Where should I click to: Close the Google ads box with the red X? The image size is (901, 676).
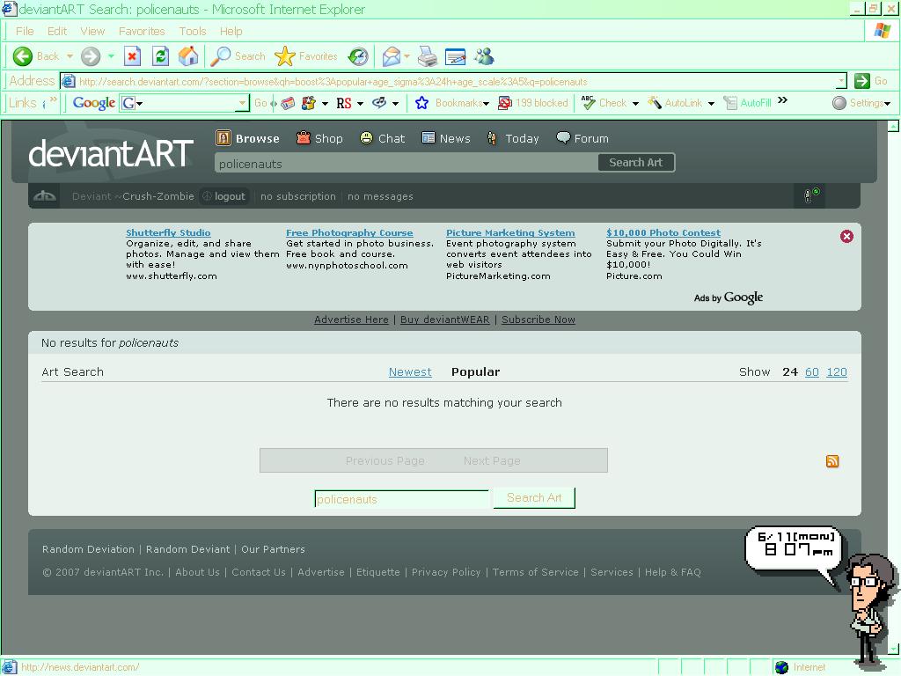pyautogui.click(x=846, y=236)
